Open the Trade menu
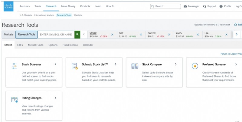This screenshot has width=242, height=122. [38, 6]
